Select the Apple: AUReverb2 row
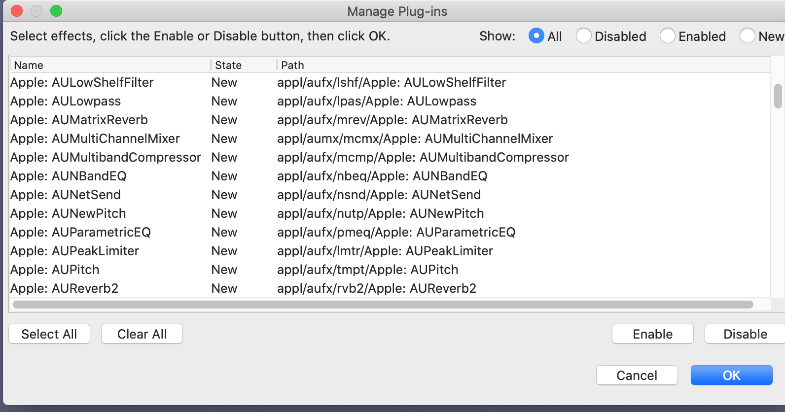785x412 pixels. click(x=390, y=288)
